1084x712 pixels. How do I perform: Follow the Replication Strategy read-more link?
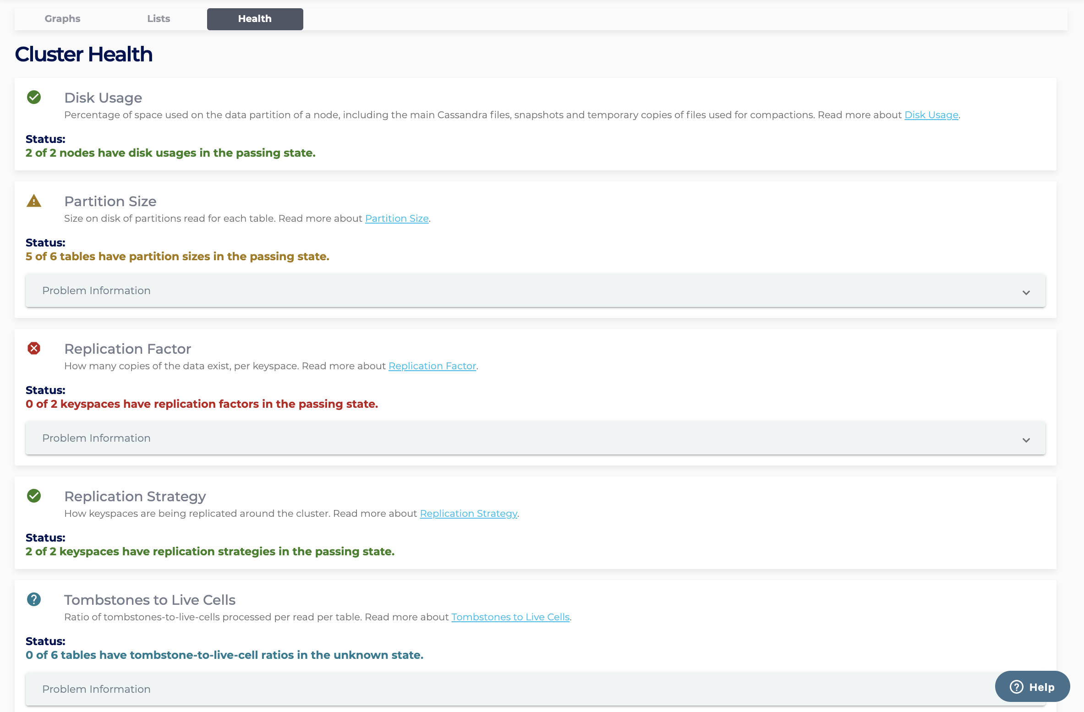coord(468,514)
